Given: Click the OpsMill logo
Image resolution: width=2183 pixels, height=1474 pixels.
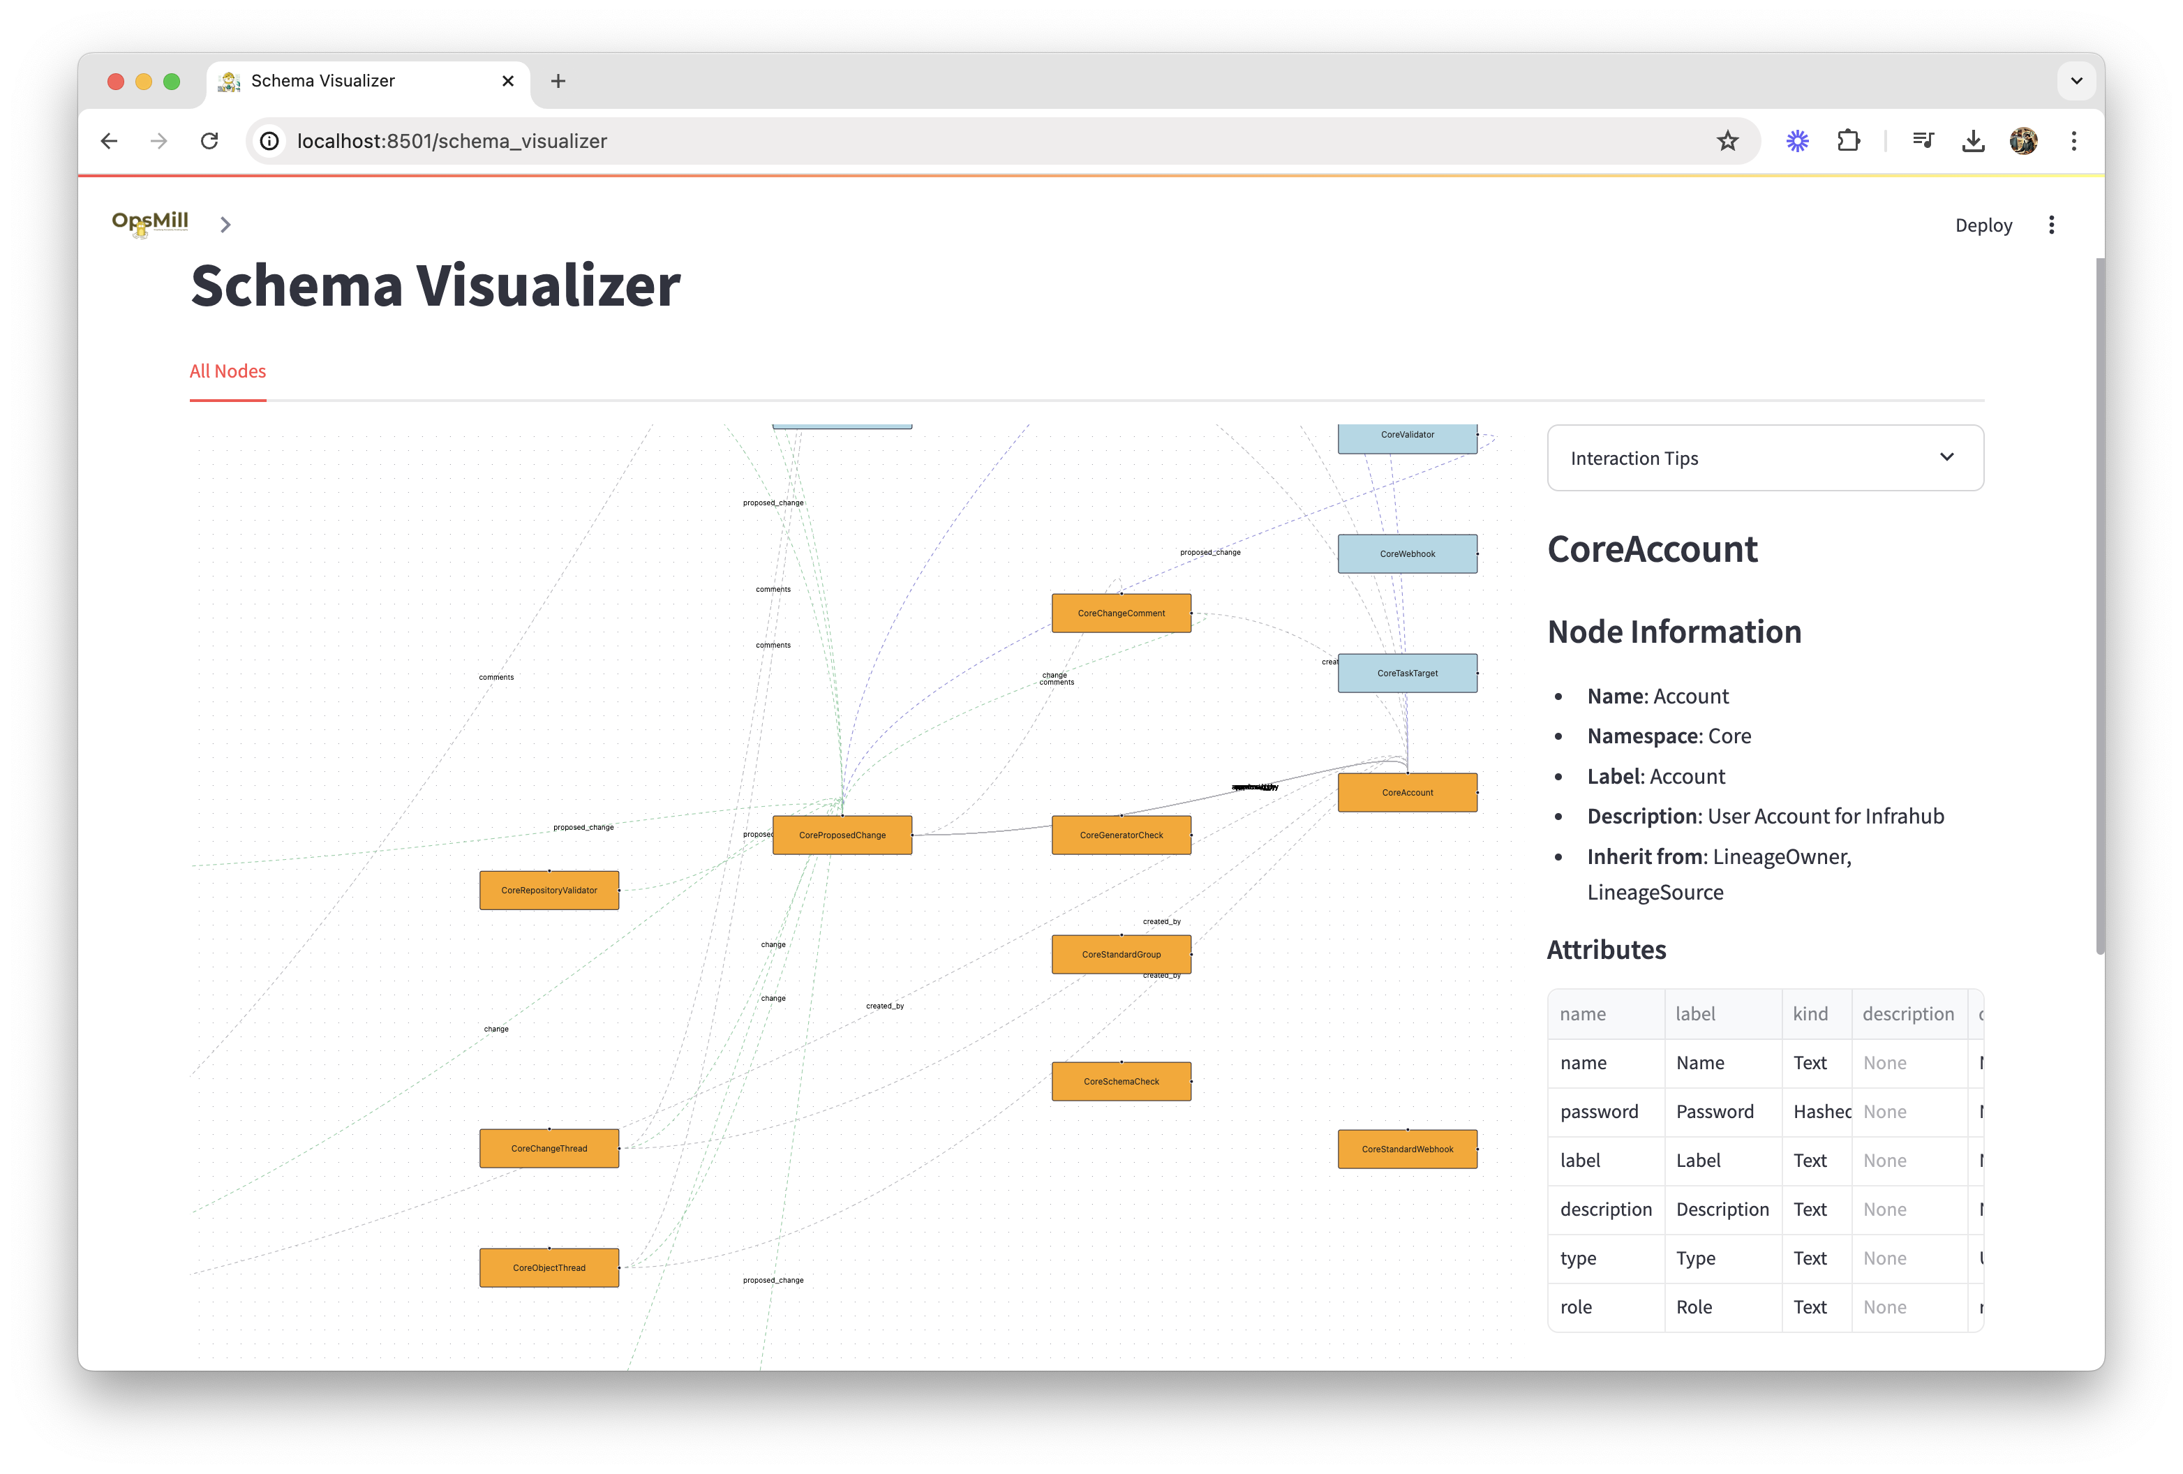Looking at the screenshot, I should coord(149,223).
